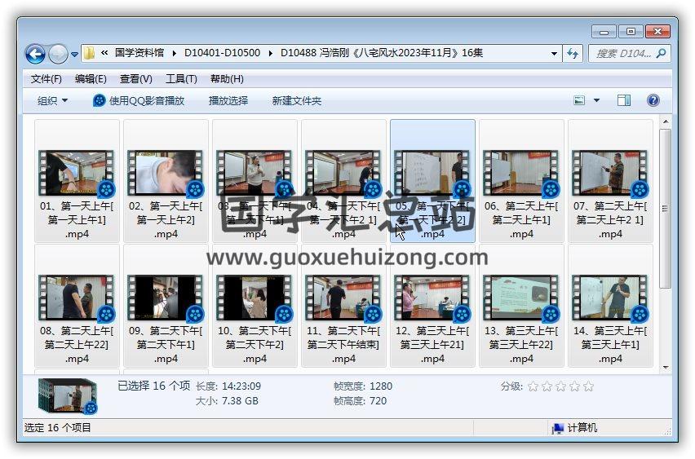Click the breadcrumb overflow double chevron
Image resolution: width=695 pixels, height=459 pixels.
(104, 53)
